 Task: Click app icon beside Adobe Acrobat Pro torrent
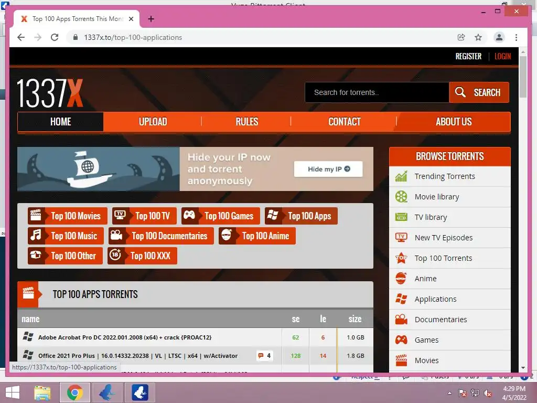28,337
